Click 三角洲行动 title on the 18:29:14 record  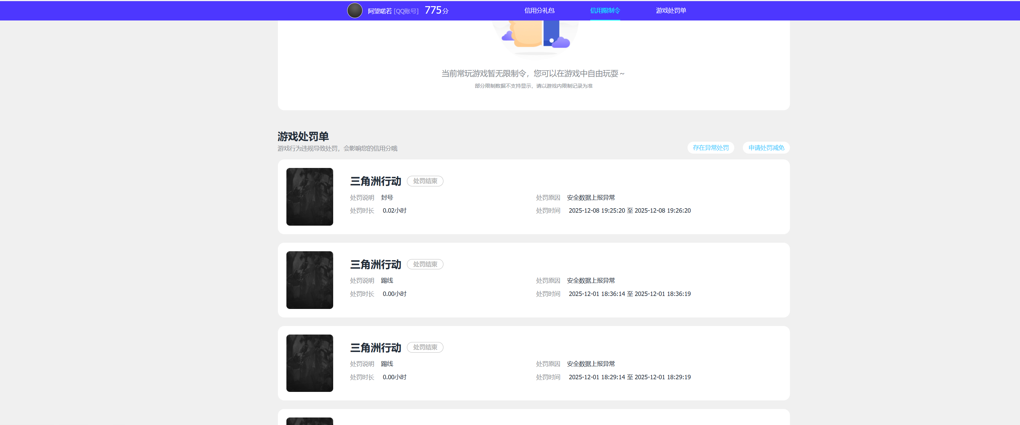click(x=376, y=348)
